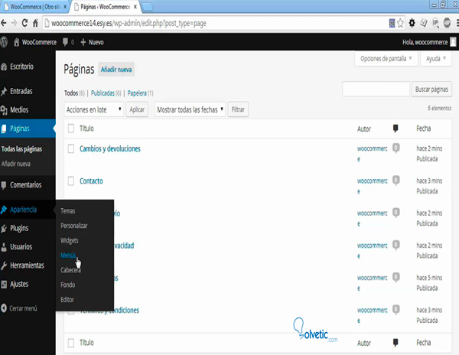The height and width of the screenshot is (355, 459).
Task: Open Añadir nueva in Páginas submenu
Action: (x=16, y=164)
